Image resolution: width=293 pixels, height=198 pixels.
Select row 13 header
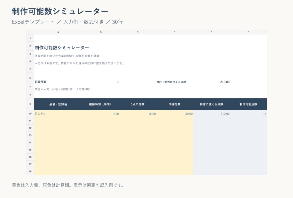30,135
